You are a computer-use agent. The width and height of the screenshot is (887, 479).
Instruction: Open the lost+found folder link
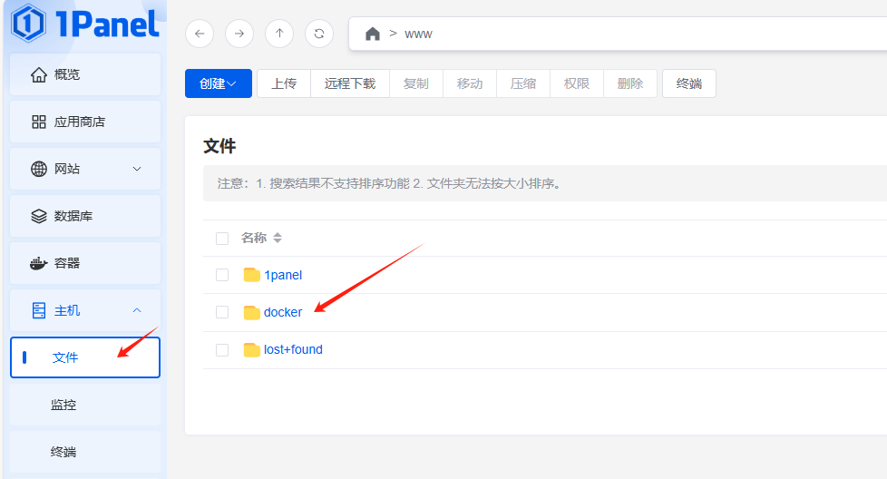point(293,349)
